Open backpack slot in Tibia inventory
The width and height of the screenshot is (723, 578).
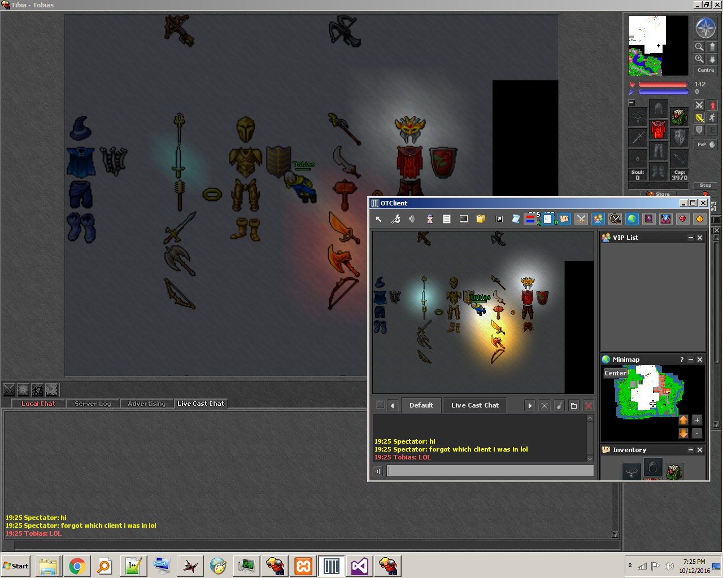pyautogui.click(x=680, y=117)
